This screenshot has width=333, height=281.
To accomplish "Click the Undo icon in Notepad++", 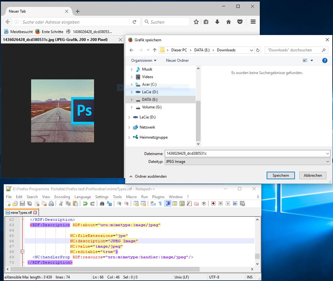I will 85,204.
